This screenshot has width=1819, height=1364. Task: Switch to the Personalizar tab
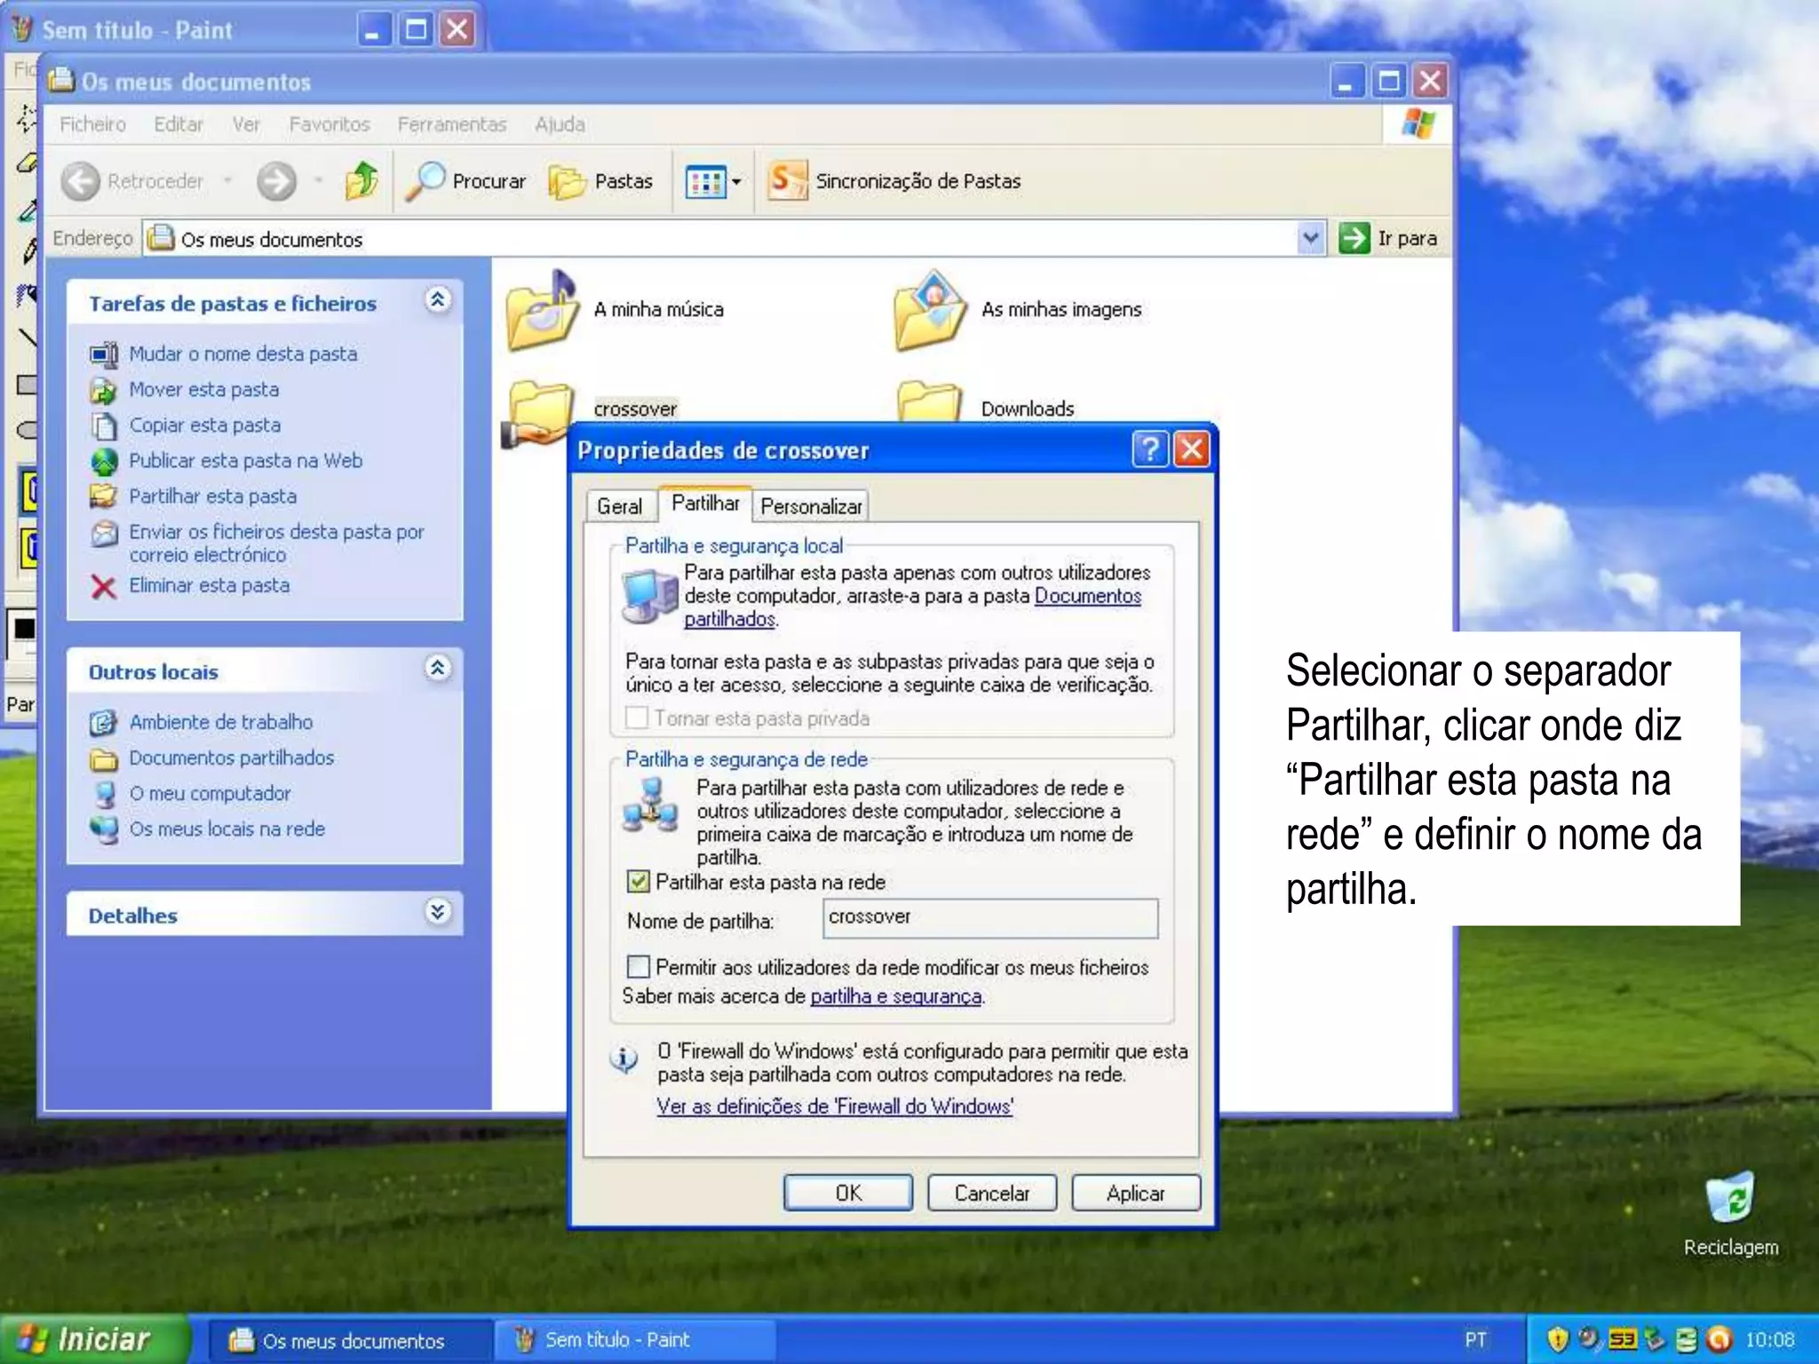click(x=810, y=506)
